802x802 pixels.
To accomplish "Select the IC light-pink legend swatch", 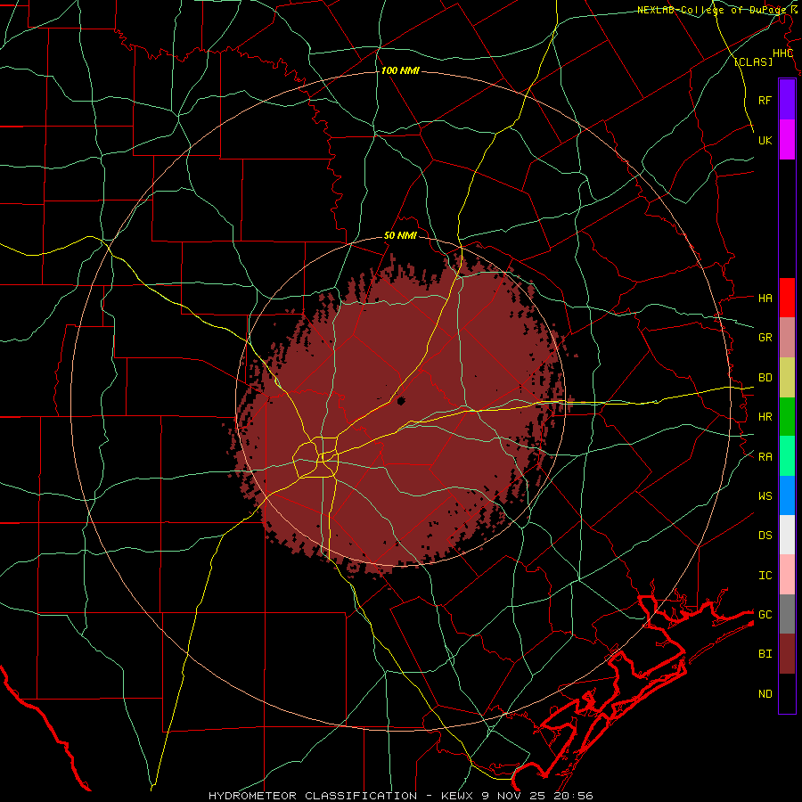I will 787,575.
